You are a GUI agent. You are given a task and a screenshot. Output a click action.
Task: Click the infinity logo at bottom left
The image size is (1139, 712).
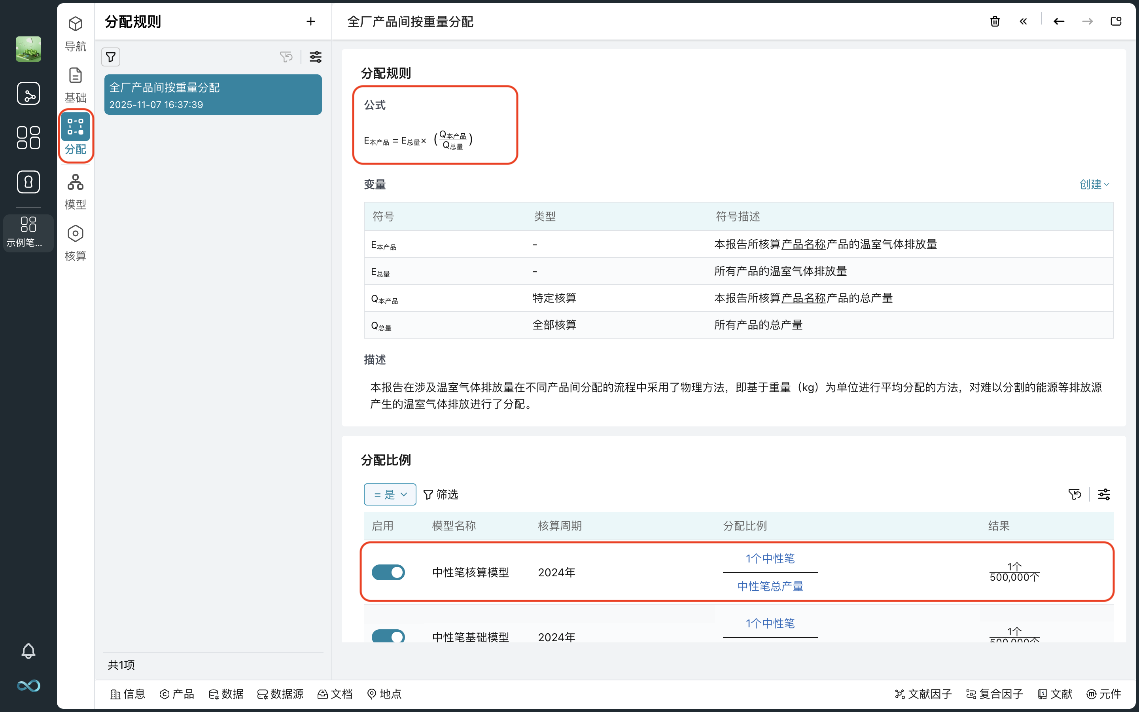28,685
